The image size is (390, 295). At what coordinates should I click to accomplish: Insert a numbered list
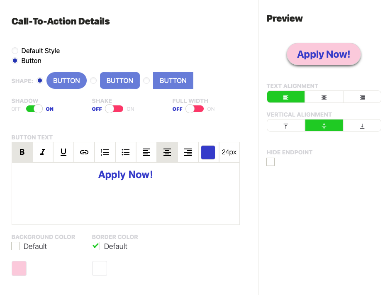coord(105,152)
